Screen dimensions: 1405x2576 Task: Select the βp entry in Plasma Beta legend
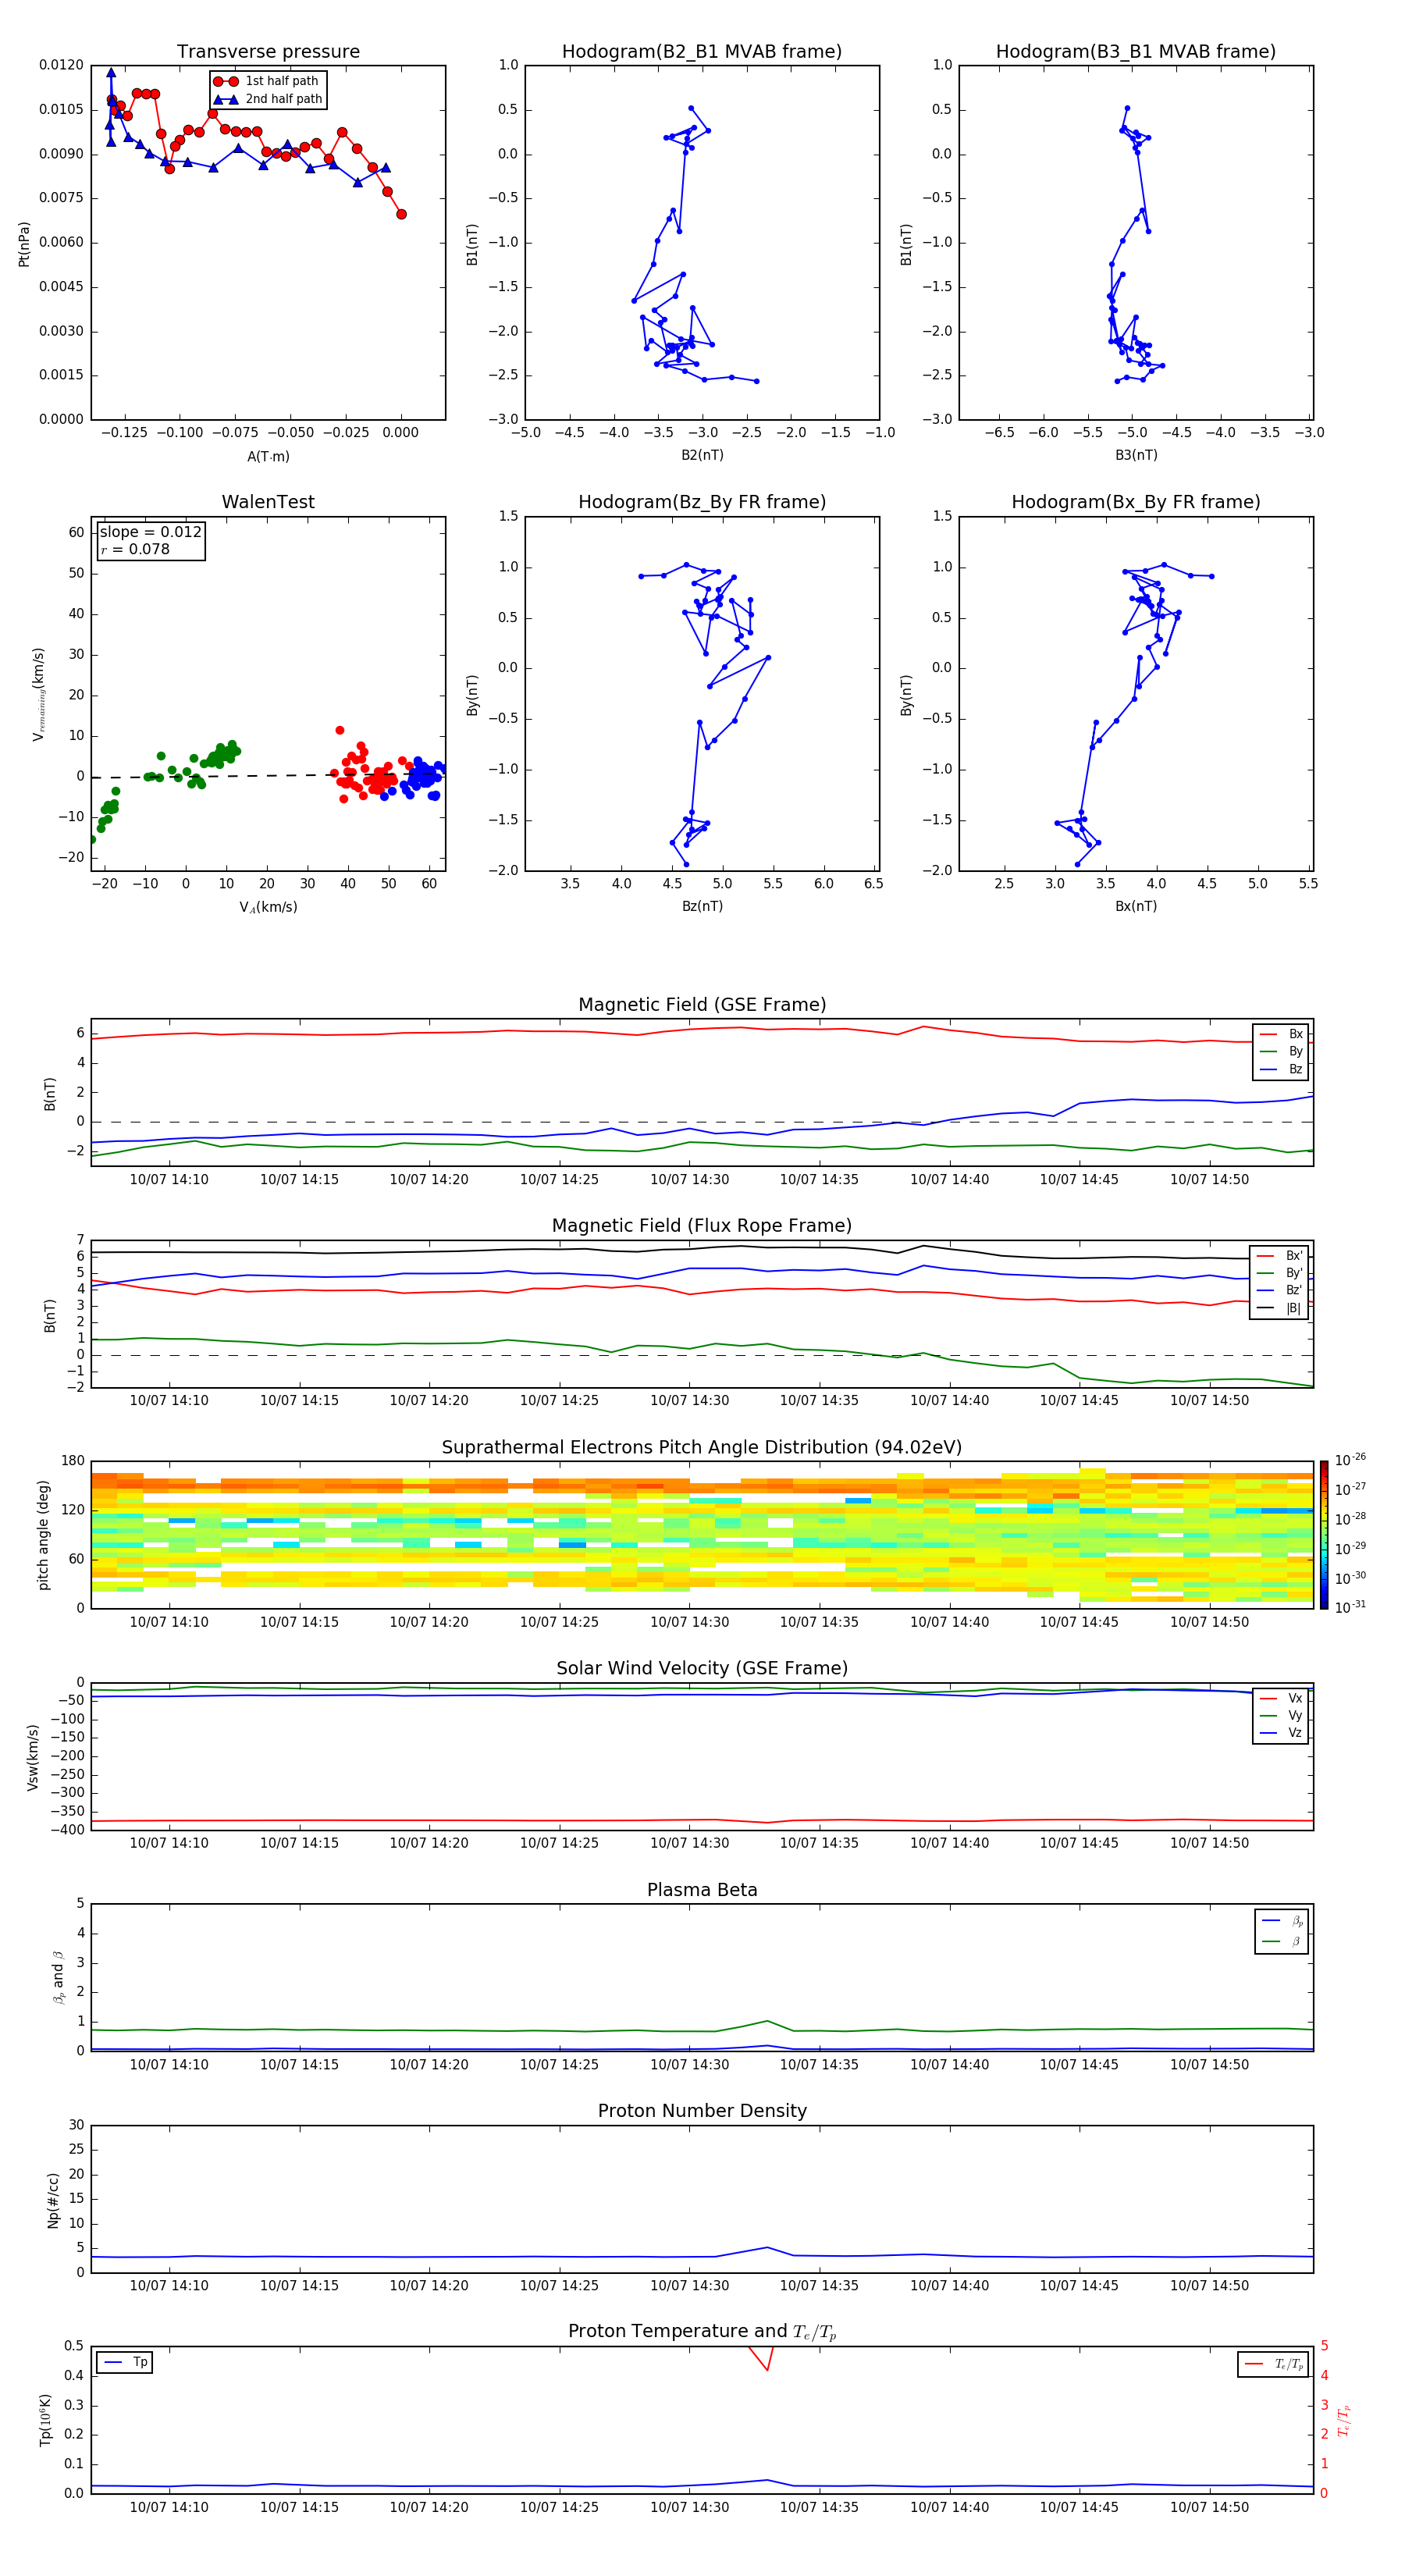click(1282, 1921)
